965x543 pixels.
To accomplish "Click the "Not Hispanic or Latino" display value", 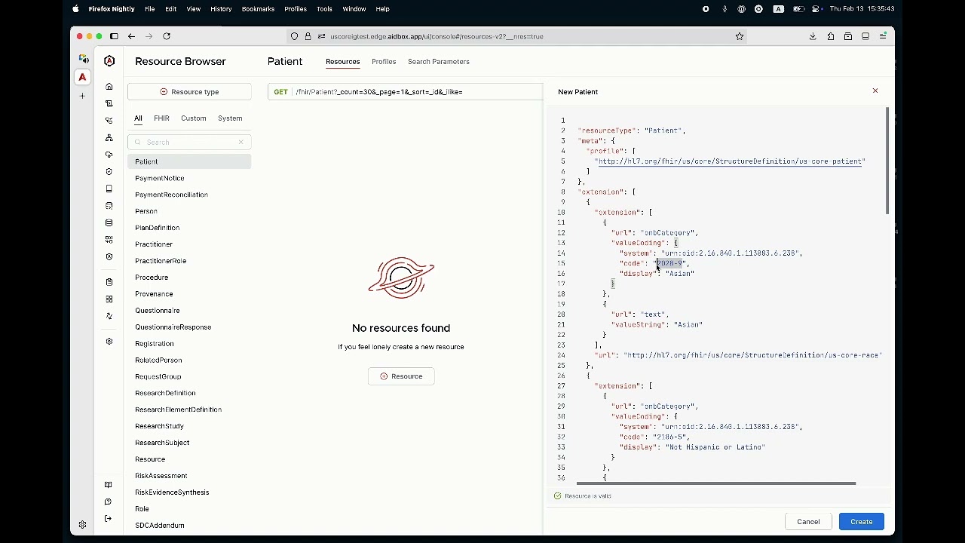I will click(715, 447).
